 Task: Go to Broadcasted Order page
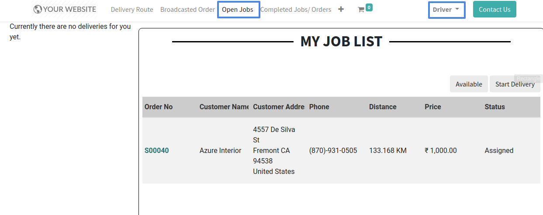187,9
